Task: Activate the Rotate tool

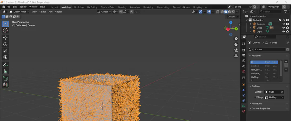Action: tap(5, 44)
